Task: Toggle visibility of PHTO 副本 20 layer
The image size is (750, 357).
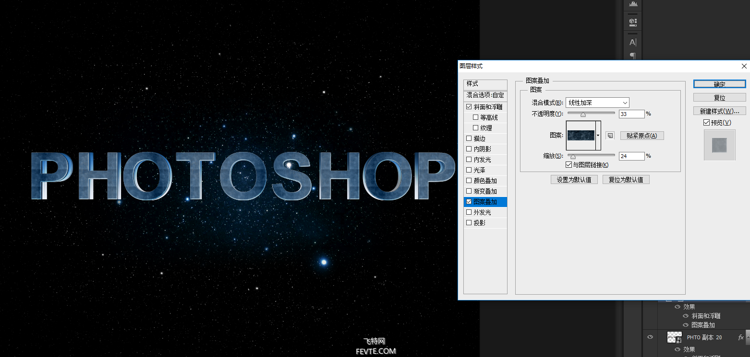Action: point(650,337)
